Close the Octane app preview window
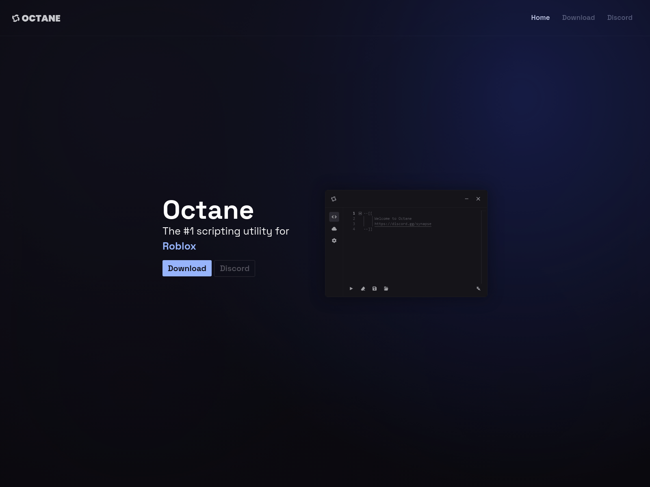Image resolution: width=650 pixels, height=487 pixels. [478, 199]
